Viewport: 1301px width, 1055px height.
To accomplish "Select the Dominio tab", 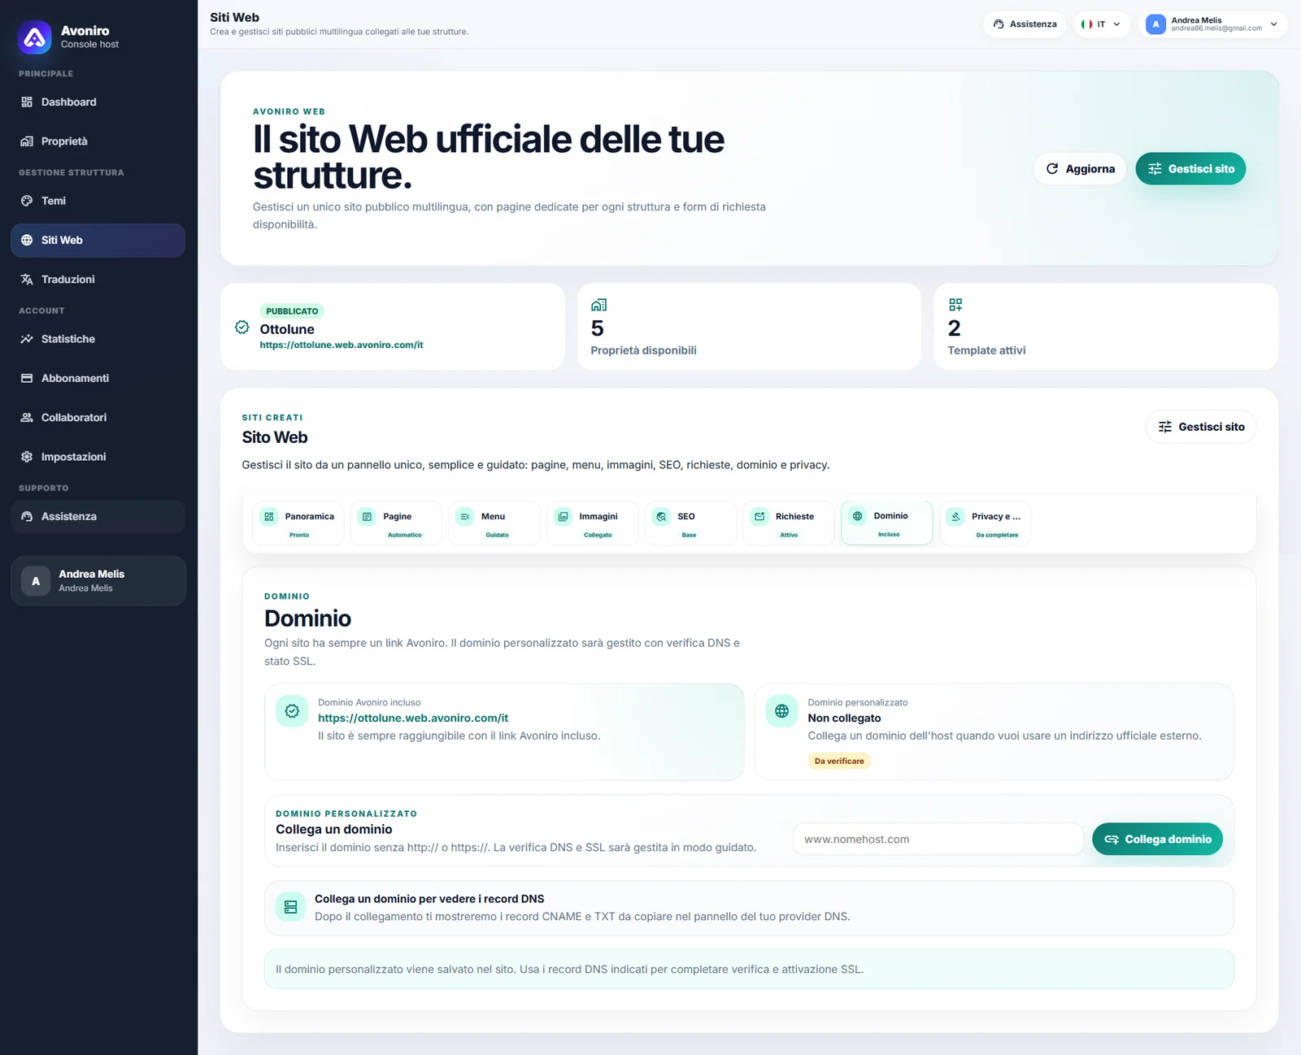I will [x=887, y=523].
